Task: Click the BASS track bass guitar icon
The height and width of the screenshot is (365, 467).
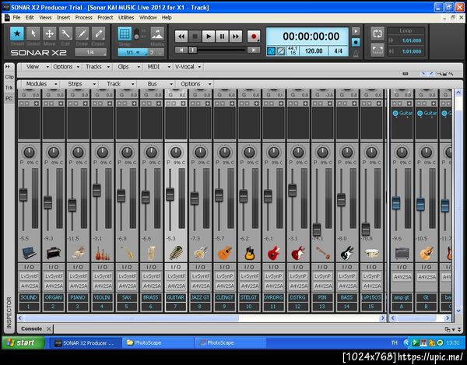Action: [347, 253]
